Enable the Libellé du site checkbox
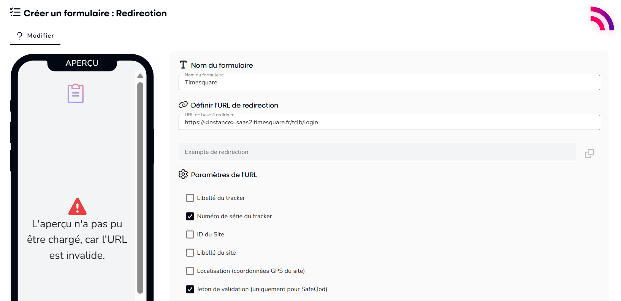The height and width of the screenshot is (301, 621). (x=190, y=253)
